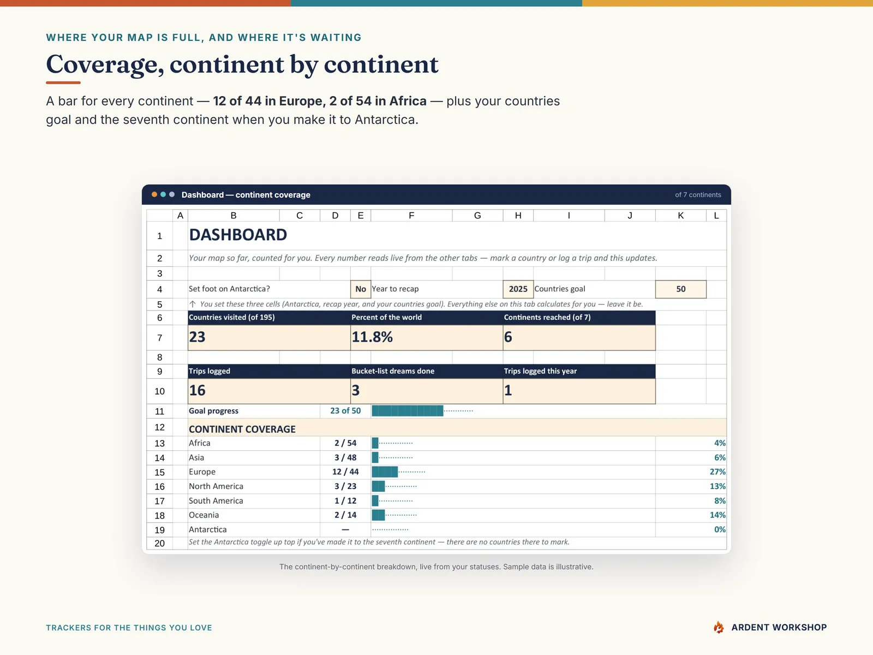
Task: Select column header F
Action: pos(411,216)
